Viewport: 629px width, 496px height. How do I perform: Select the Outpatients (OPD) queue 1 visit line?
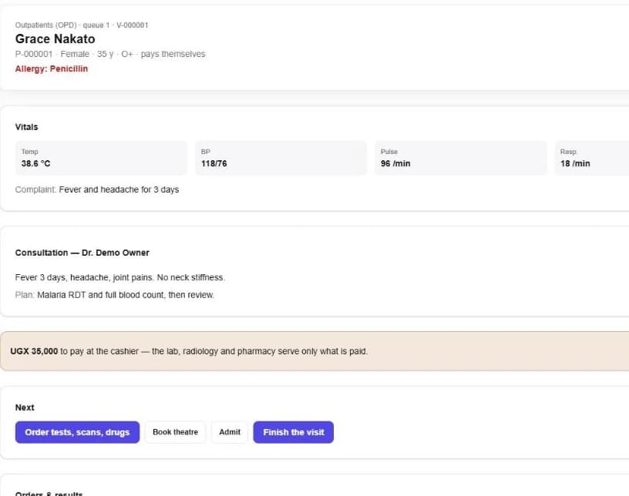click(82, 25)
